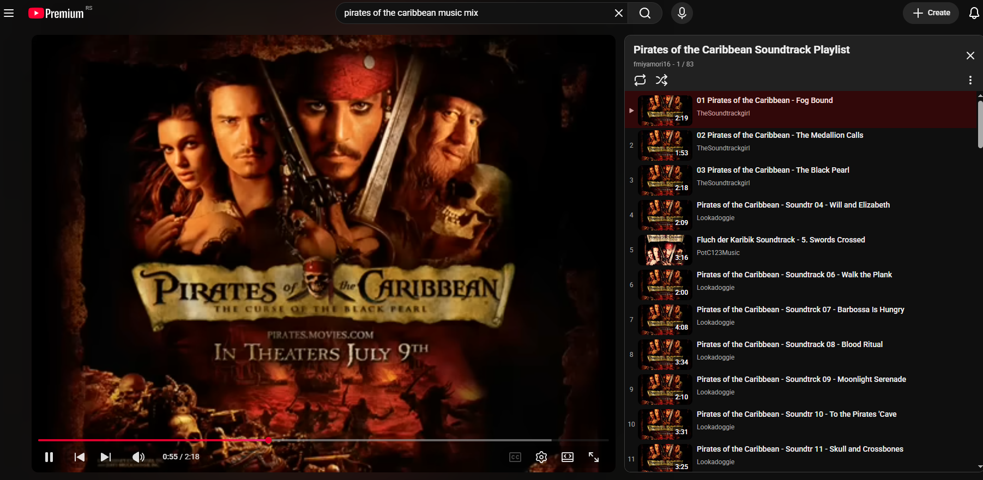983x480 pixels.
Task: Click the thumbnail of The Black Pearl track
Action: (x=665, y=180)
